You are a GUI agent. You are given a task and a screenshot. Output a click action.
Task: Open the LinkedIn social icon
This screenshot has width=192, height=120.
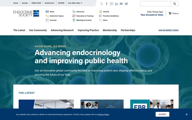[x=116, y=4]
